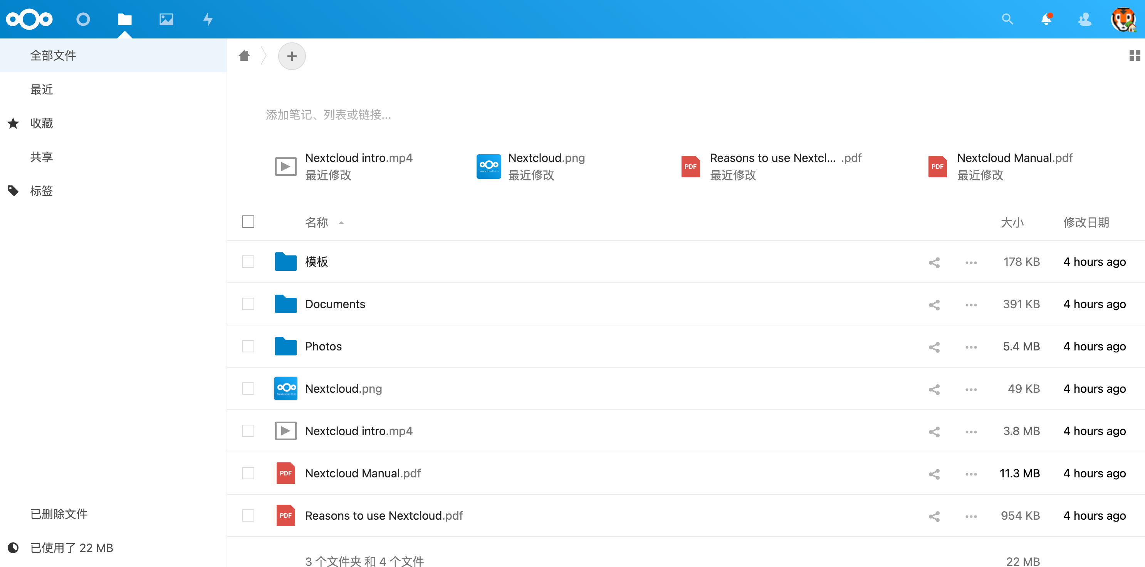Open the Photos app icon
The height and width of the screenshot is (567, 1145).
pos(166,19)
